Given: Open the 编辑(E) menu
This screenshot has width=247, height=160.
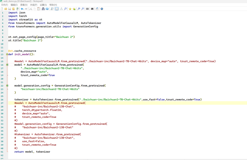Looking at the screenshot, I should 14,5.
